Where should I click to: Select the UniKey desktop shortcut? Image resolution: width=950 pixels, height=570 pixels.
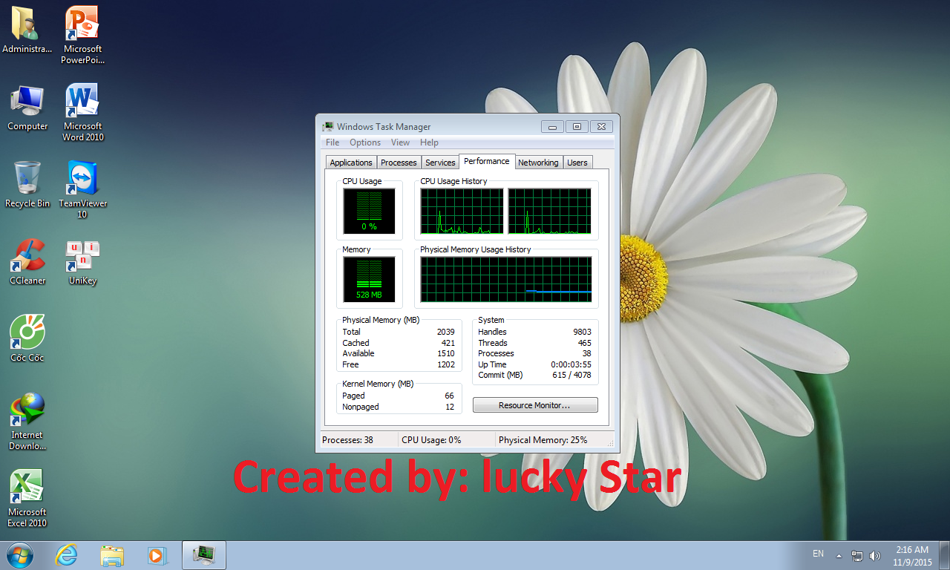[x=82, y=262]
